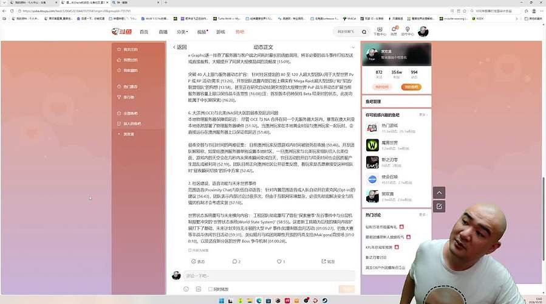
Task: Reload the page with browser refresh icon
Action: click(x=12, y=11)
